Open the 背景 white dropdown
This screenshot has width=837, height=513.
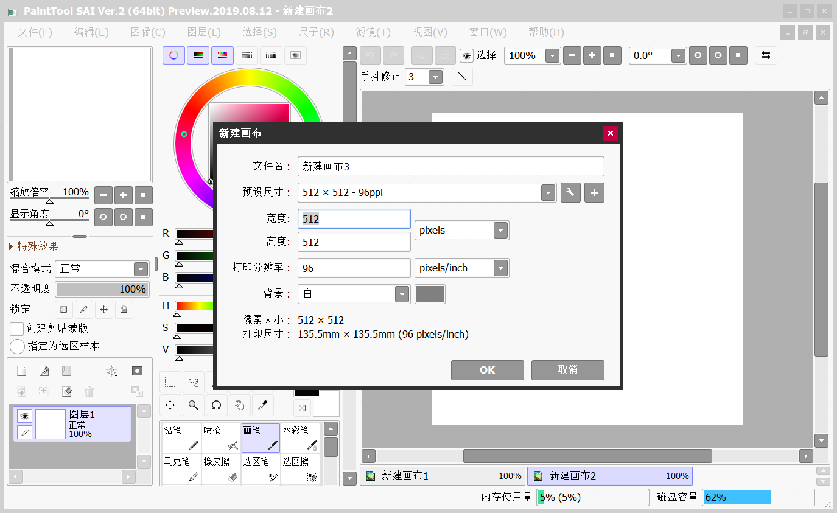coord(402,294)
